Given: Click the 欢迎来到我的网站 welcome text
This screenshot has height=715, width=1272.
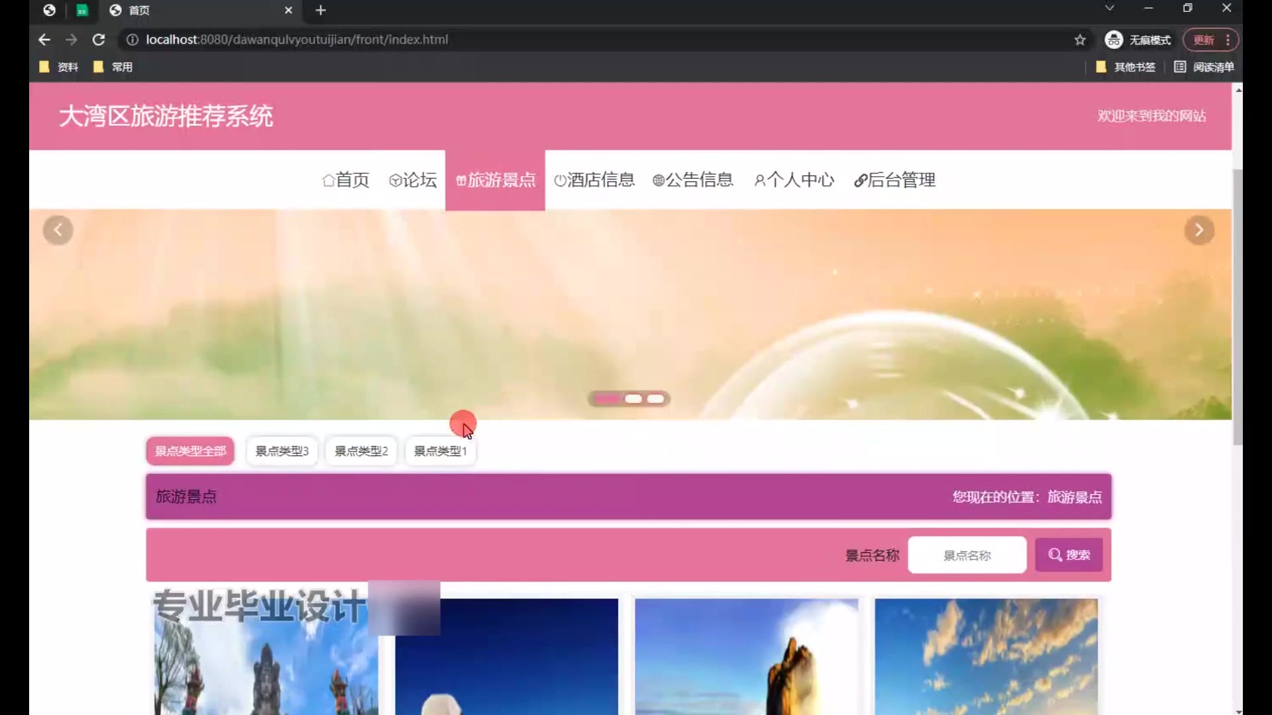Looking at the screenshot, I should (x=1151, y=116).
